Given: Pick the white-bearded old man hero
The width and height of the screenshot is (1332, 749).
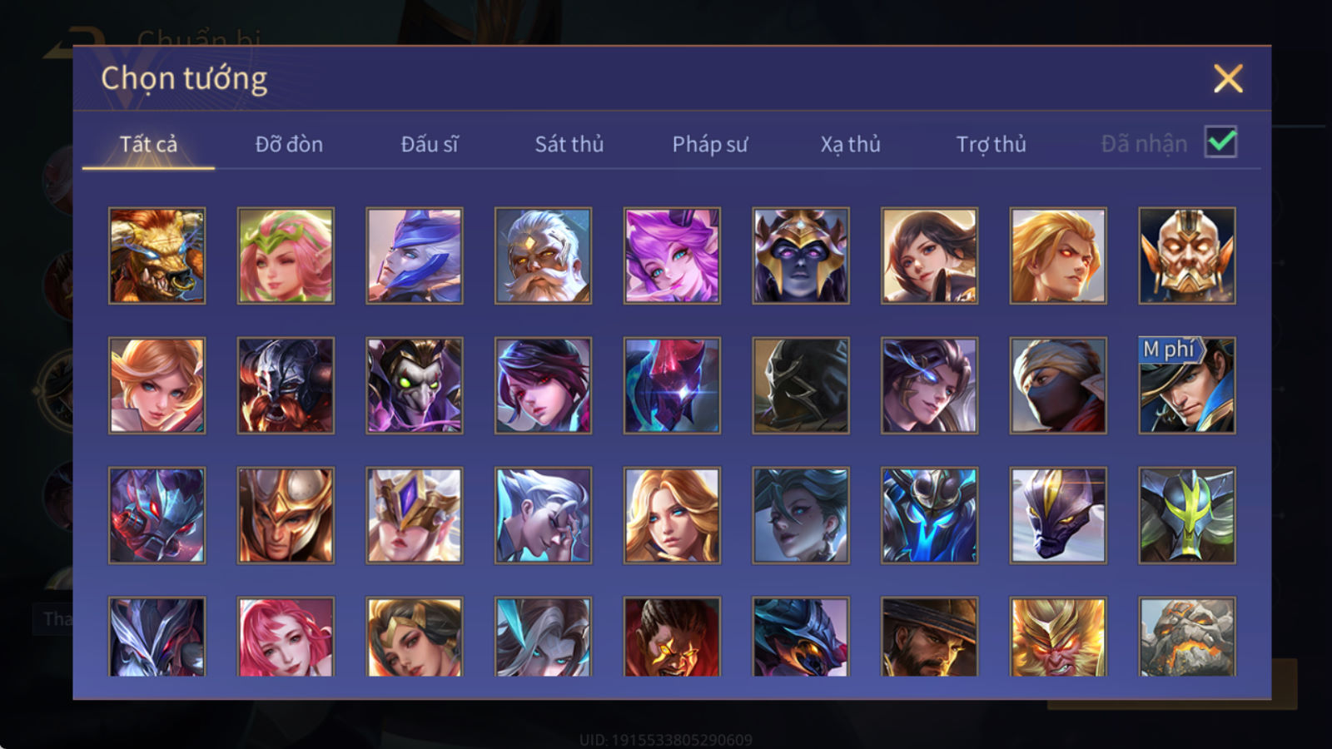Looking at the screenshot, I should [x=543, y=255].
